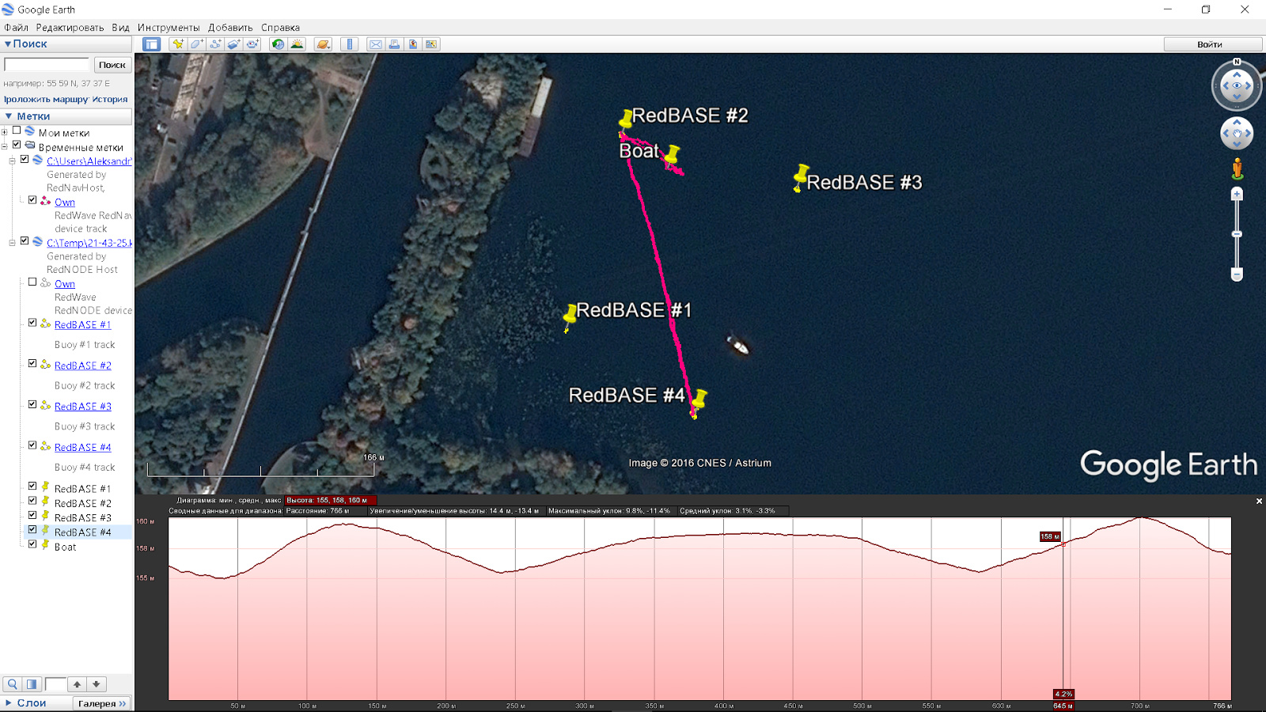The height and width of the screenshot is (712, 1266).
Task: Hide the sidebar using toolbar button
Action: coord(151,44)
